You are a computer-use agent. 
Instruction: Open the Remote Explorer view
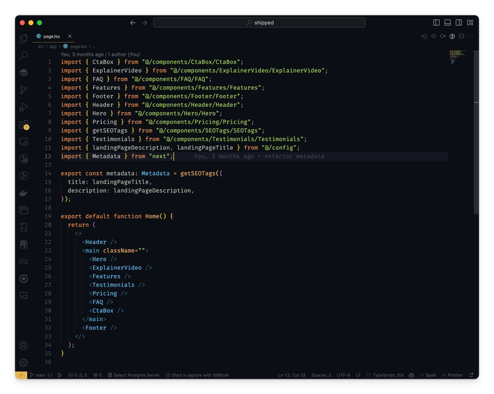tap(23, 141)
